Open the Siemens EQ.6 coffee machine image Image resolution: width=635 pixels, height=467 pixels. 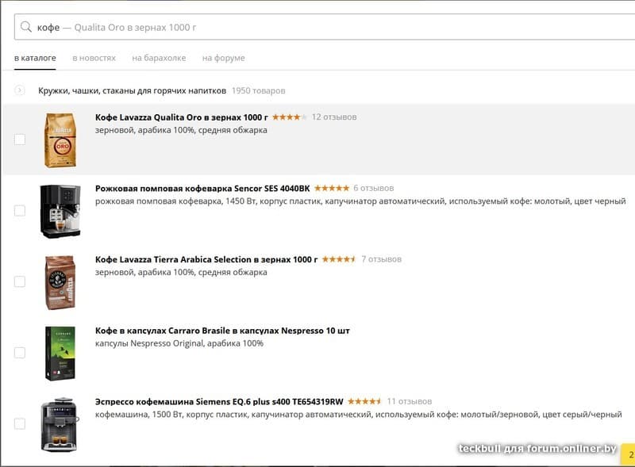[60, 424]
